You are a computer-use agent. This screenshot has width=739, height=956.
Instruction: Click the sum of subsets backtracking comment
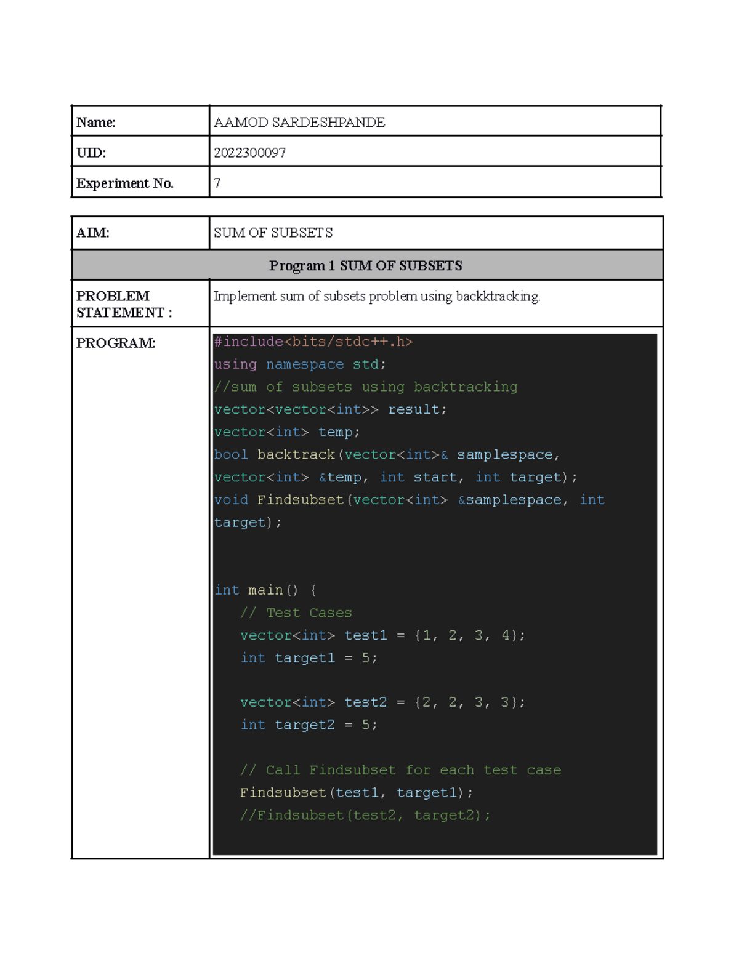pyautogui.click(x=366, y=387)
